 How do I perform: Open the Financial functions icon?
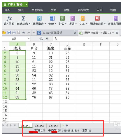62,18
